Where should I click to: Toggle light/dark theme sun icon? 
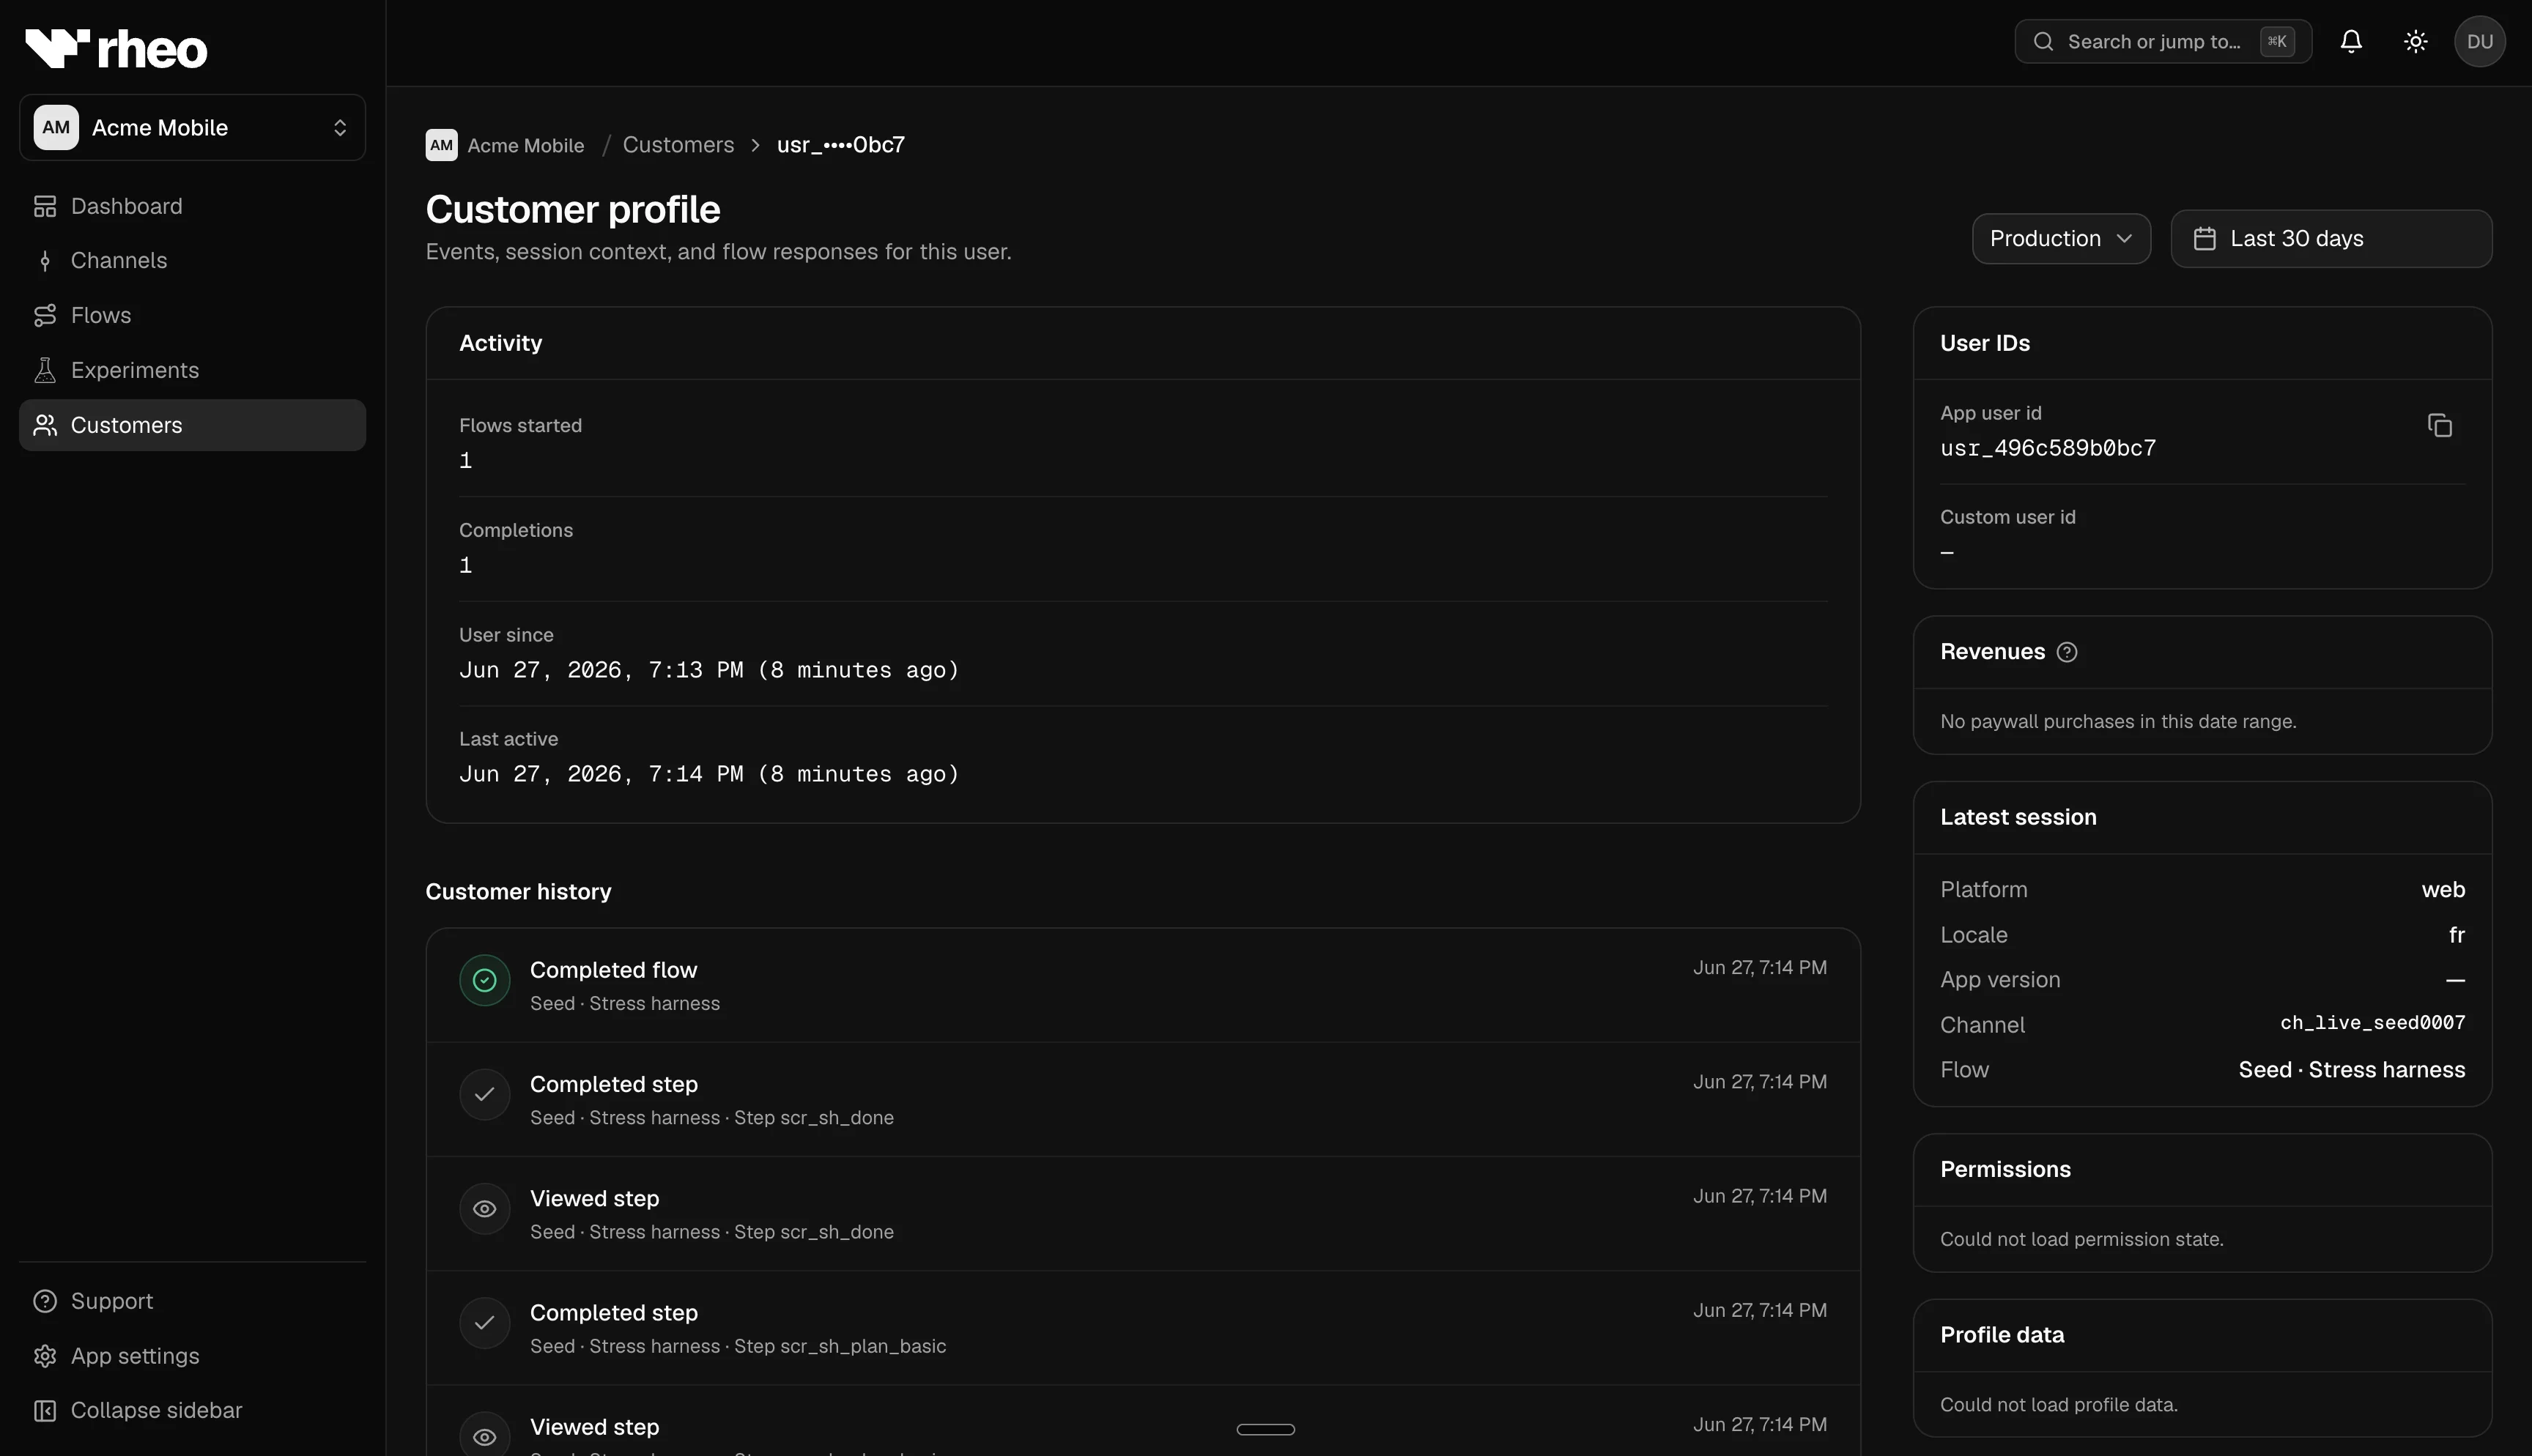click(x=2416, y=41)
